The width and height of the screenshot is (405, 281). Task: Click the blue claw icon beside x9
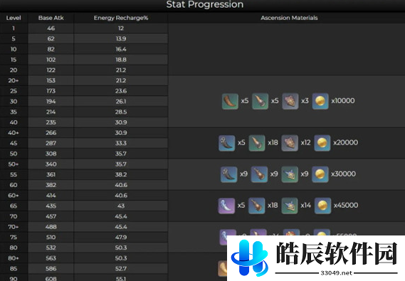[x=229, y=174]
